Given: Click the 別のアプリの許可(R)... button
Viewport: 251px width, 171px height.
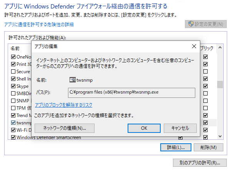Looking at the screenshot, I should (x=200, y=163).
